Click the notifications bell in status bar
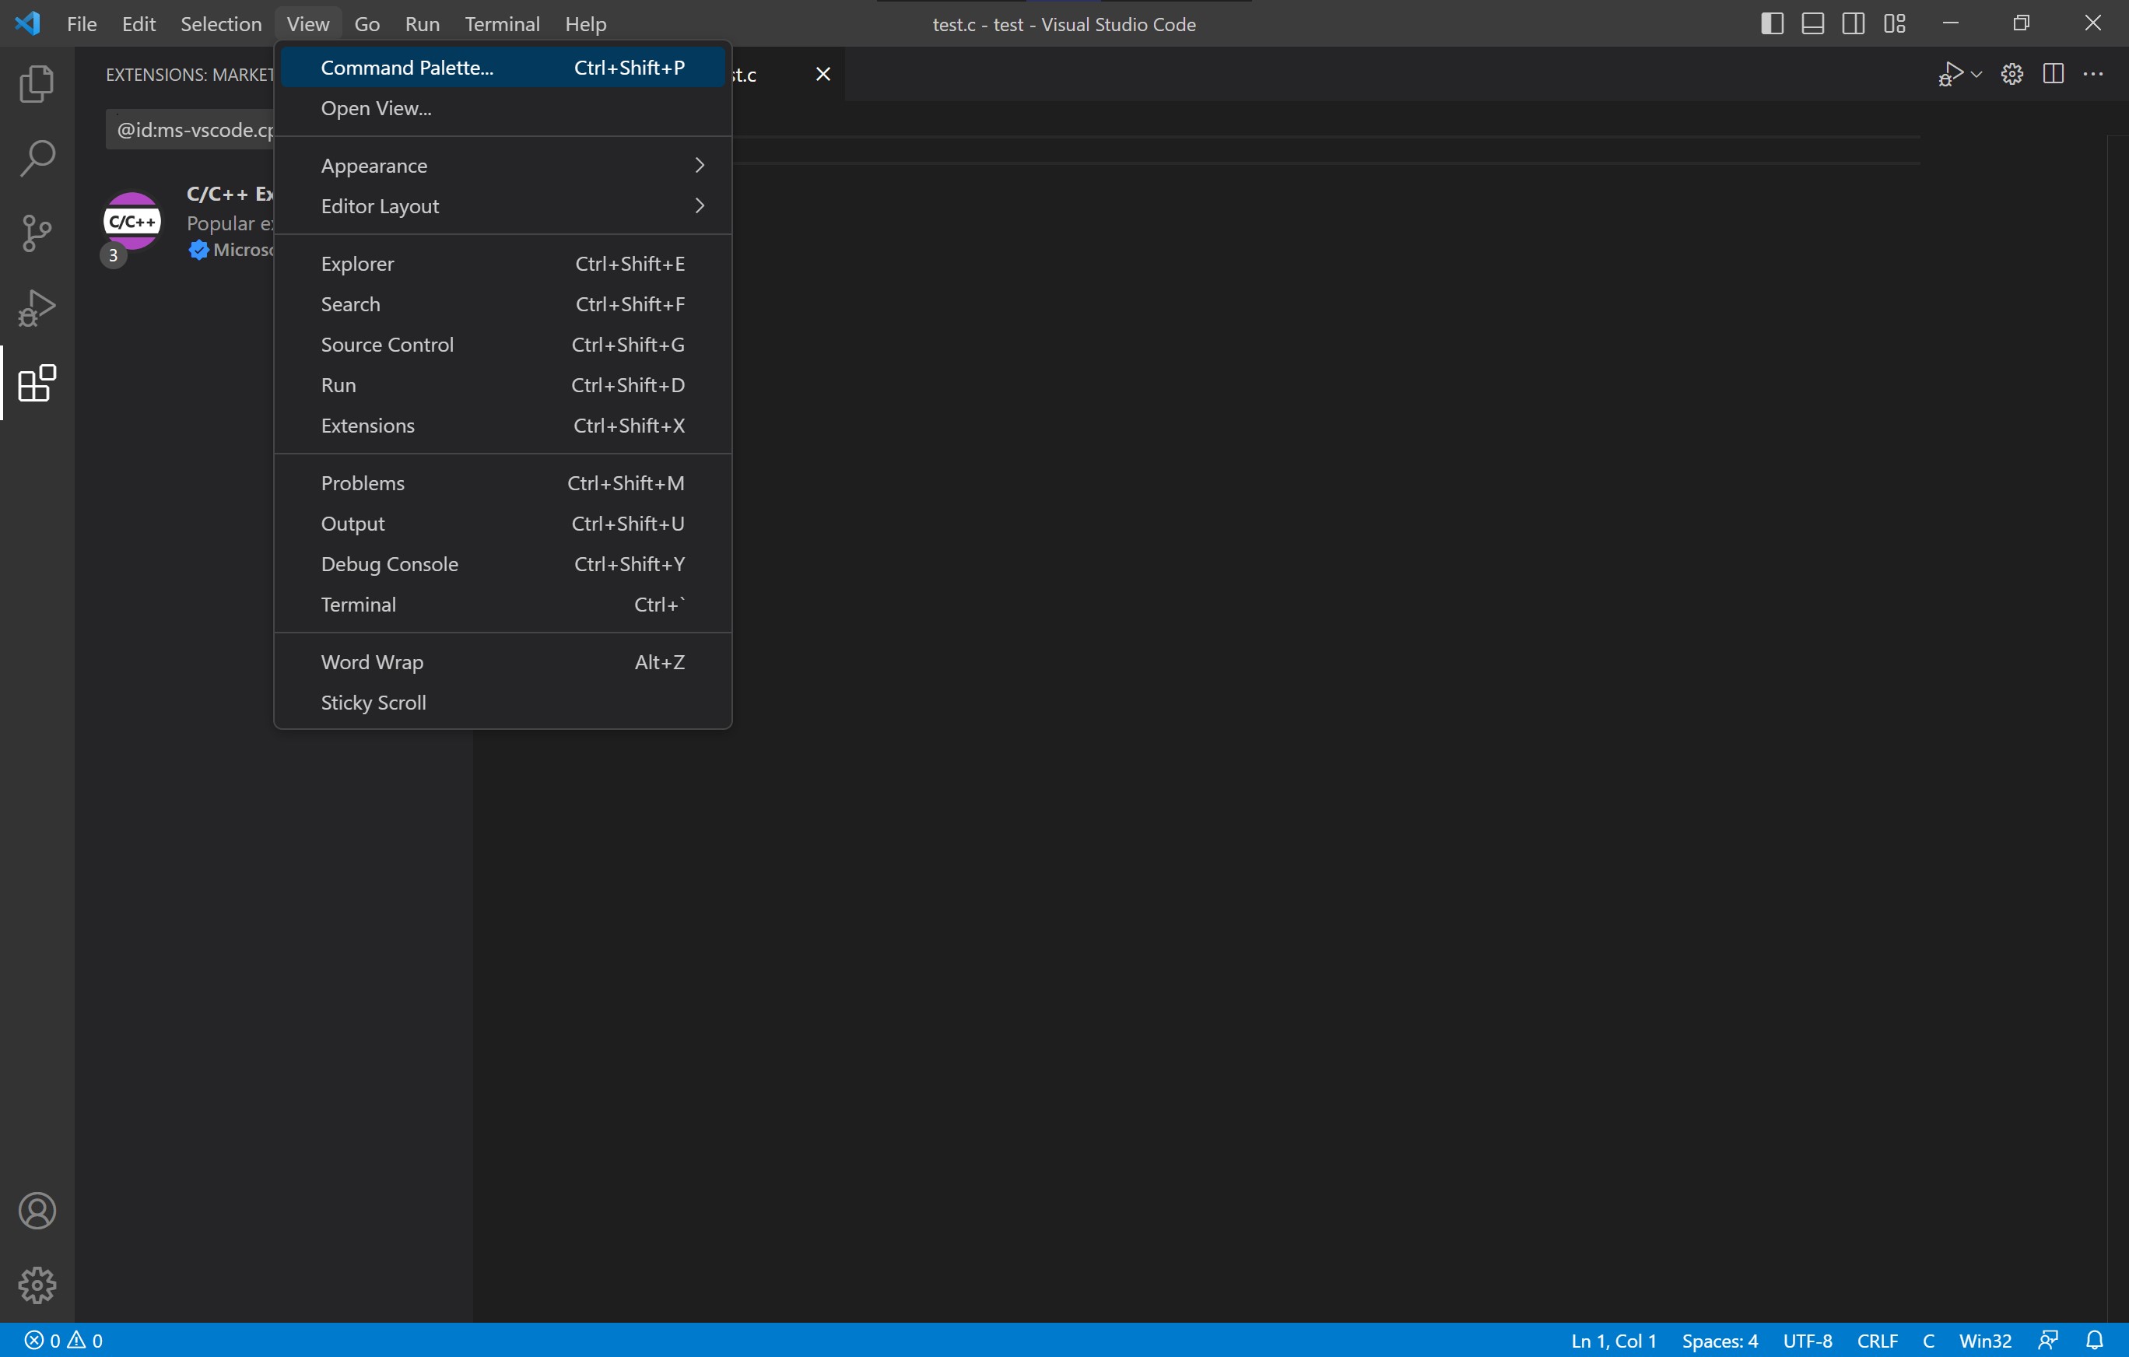 pos(2095,1340)
